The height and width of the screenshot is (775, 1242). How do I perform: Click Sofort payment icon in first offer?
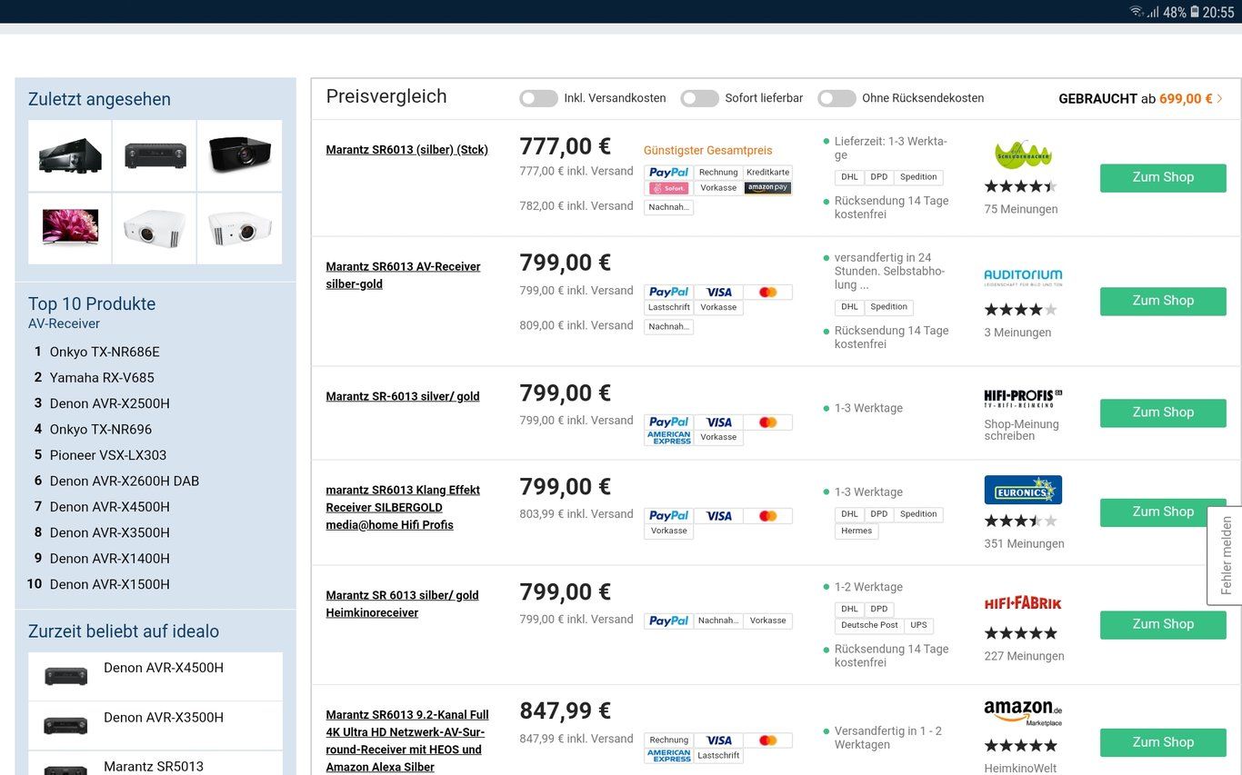point(668,188)
